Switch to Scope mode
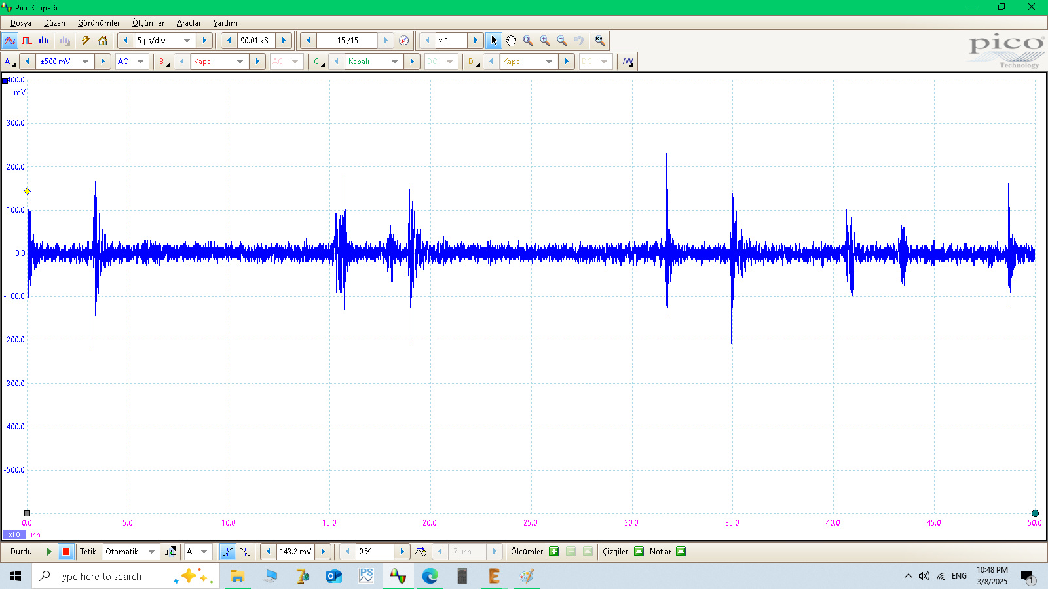1048x589 pixels. click(10, 41)
